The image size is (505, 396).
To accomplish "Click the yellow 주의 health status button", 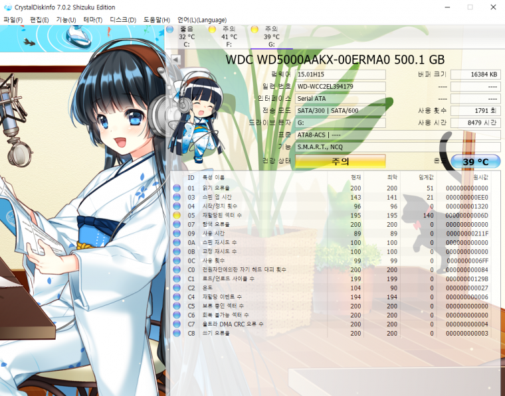I will pyautogui.click(x=340, y=161).
